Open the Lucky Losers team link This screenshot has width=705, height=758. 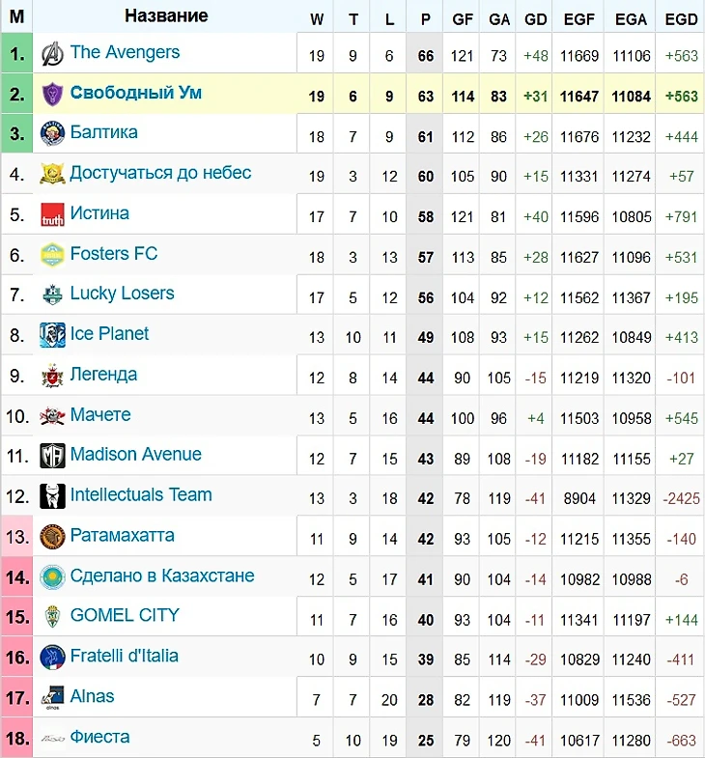click(122, 294)
